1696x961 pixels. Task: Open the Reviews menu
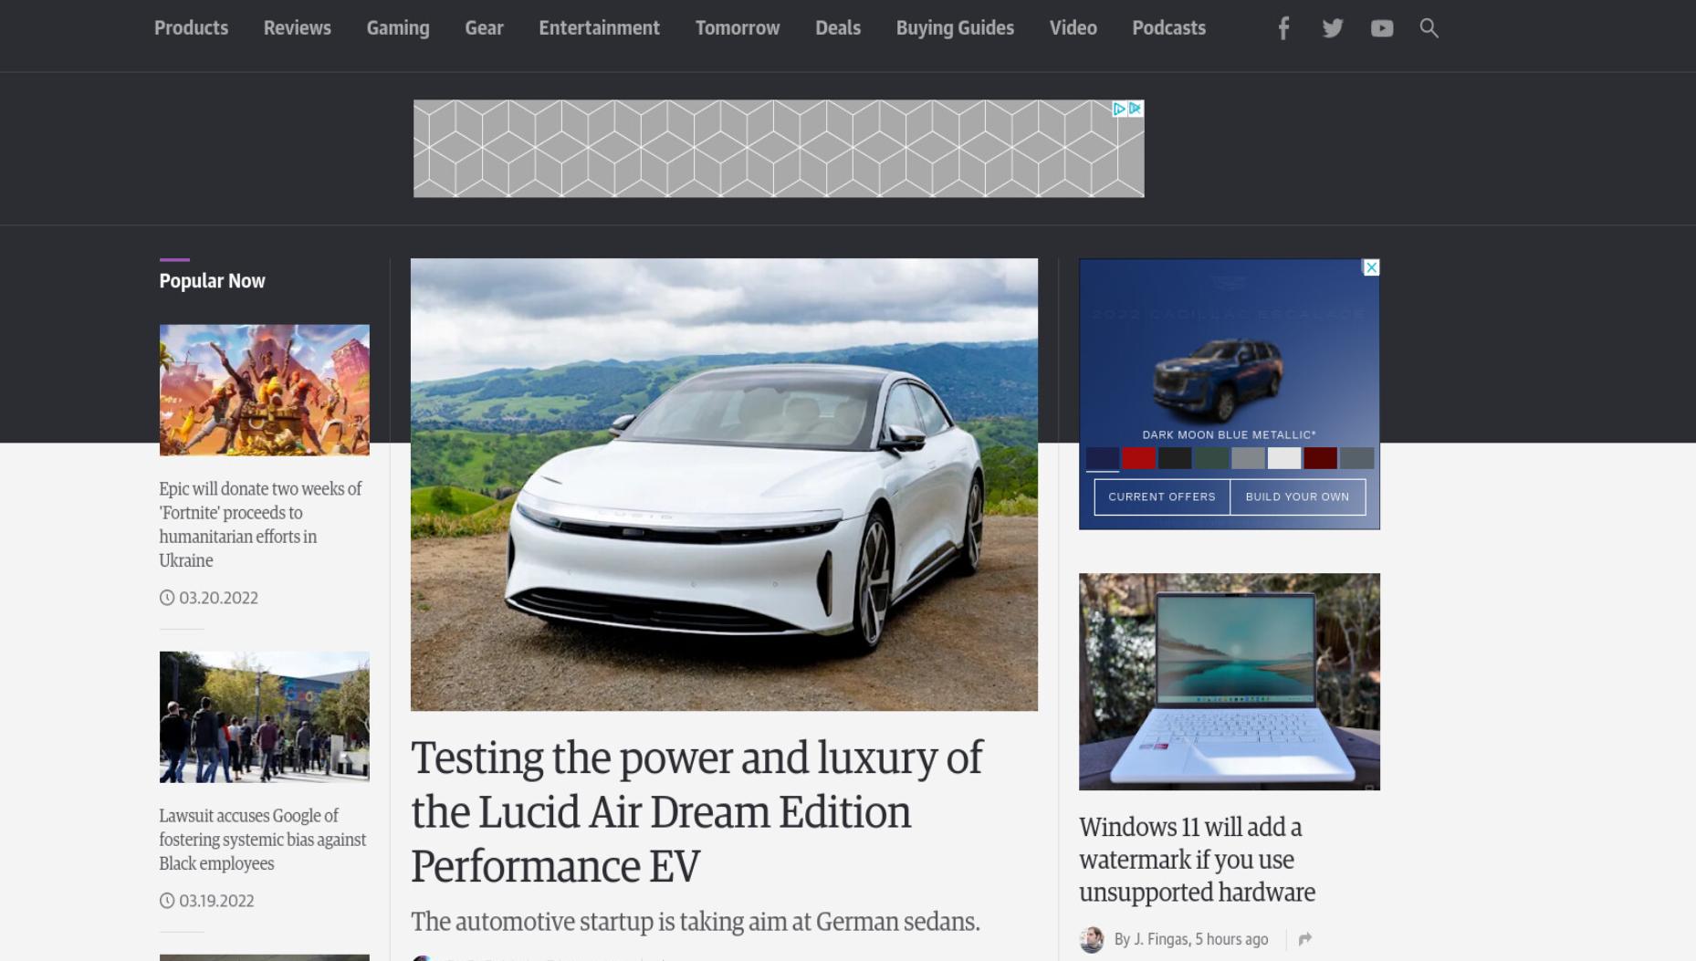coord(298,28)
